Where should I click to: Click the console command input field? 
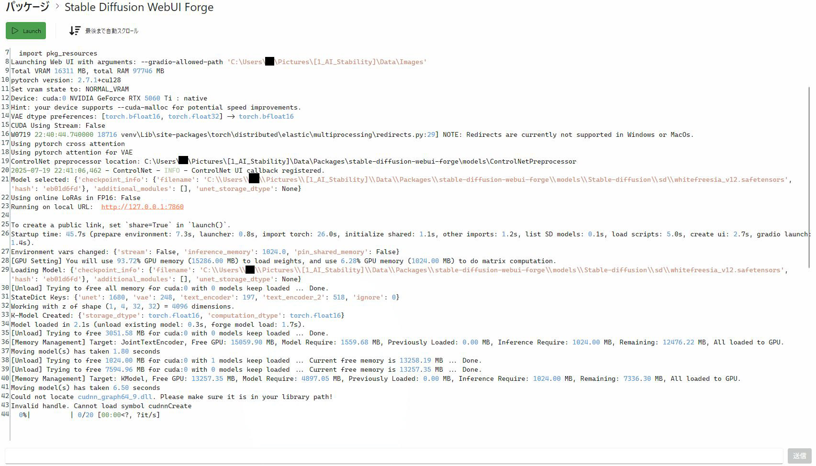(394, 456)
